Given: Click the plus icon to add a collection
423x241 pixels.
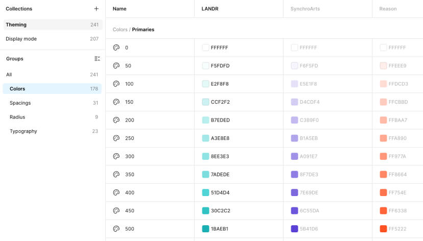Looking at the screenshot, I should [97, 9].
